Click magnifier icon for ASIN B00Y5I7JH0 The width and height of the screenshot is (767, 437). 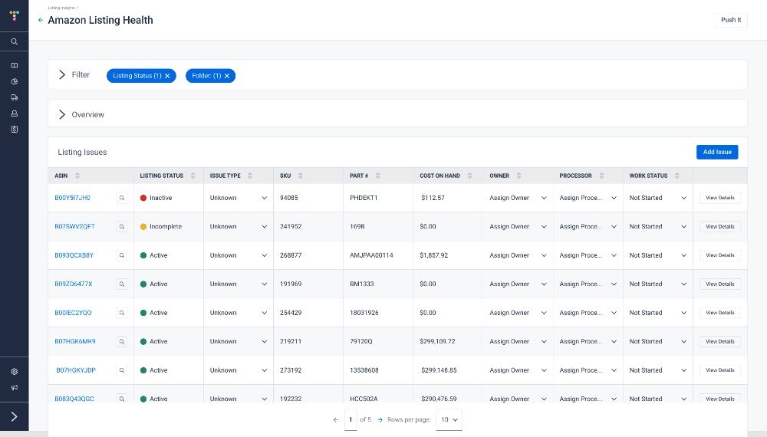122,198
